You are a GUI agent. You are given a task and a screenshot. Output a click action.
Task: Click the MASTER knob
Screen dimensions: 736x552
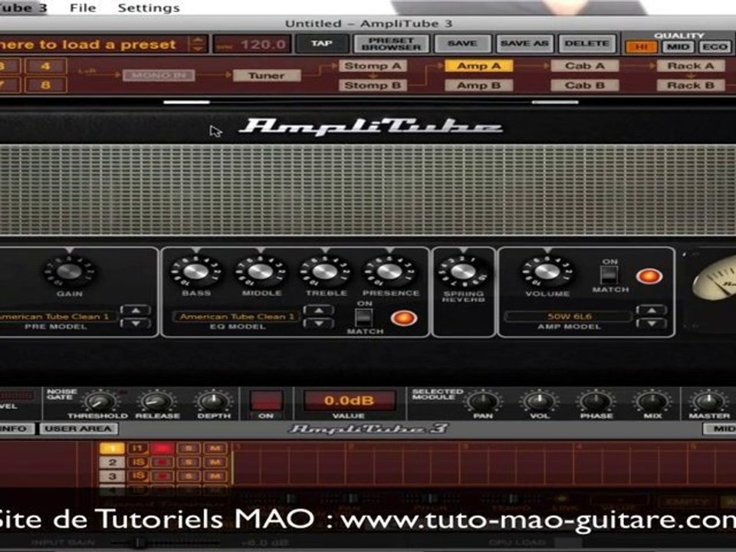click(708, 402)
